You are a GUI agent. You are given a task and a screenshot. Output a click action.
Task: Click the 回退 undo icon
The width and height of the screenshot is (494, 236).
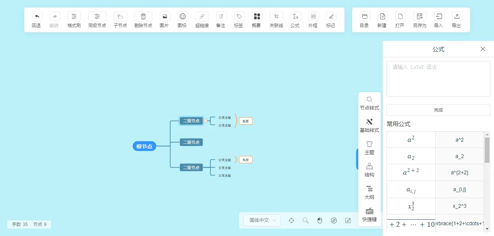coord(37,16)
